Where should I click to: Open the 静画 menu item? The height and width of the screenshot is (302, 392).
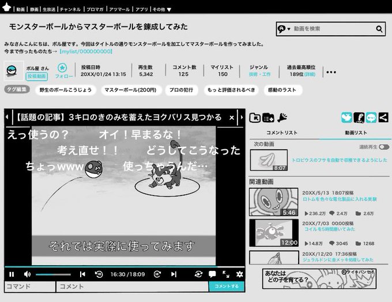(34, 9)
